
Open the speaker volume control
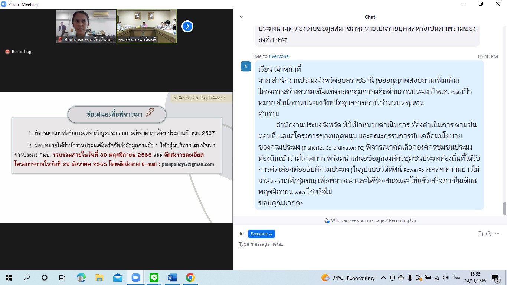(x=446, y=278)
